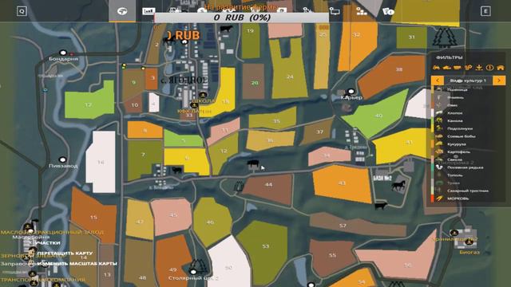Open the map tab with globe icon
This screenshot has width=511, height=287.
point(122,11)
